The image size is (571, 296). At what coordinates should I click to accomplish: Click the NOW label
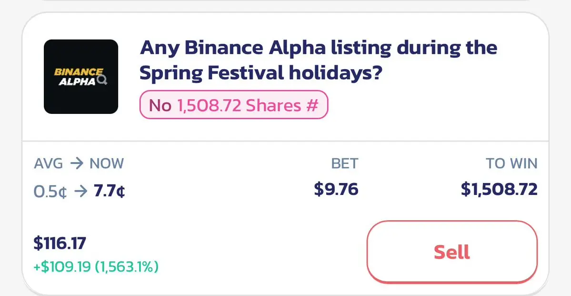click(107, 163)
